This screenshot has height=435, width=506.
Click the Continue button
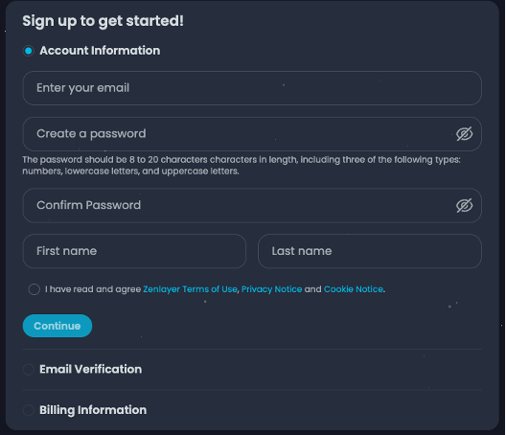click(57, 326)
